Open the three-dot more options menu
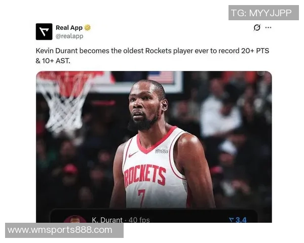 click(268, 27)
